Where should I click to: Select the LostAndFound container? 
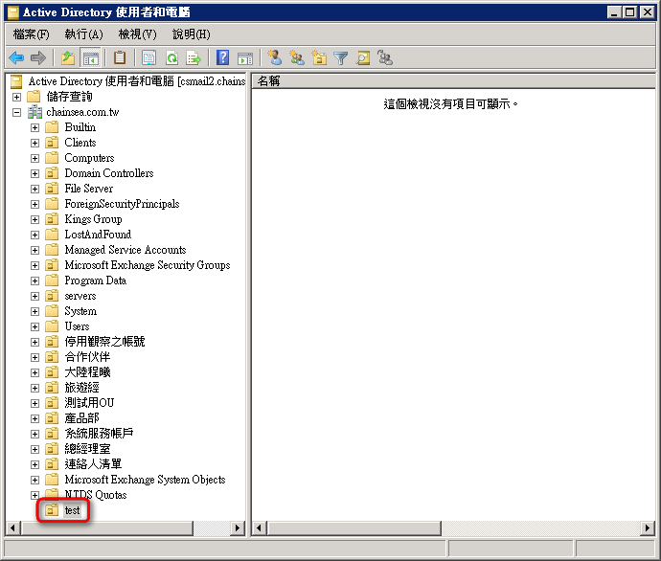(98, 235)
